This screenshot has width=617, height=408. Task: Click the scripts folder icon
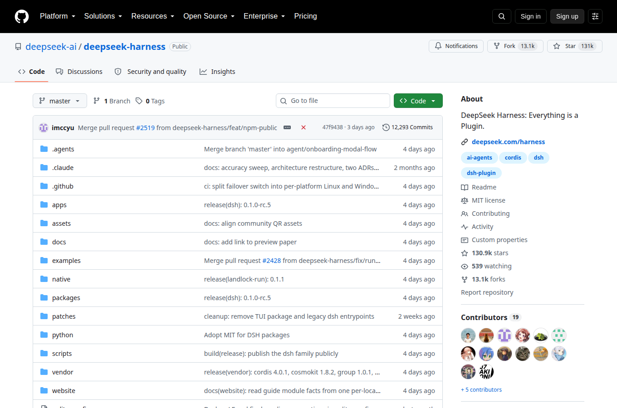(x=44, y=353)
